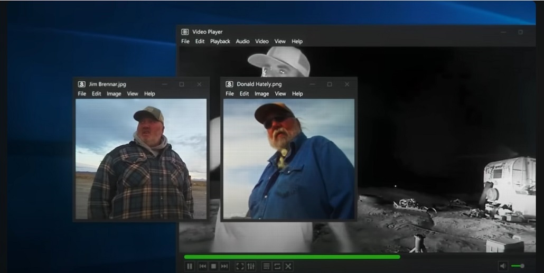Open File menu in Donald Hately.png window
The image size is (544, 273).
click(230, 93)
